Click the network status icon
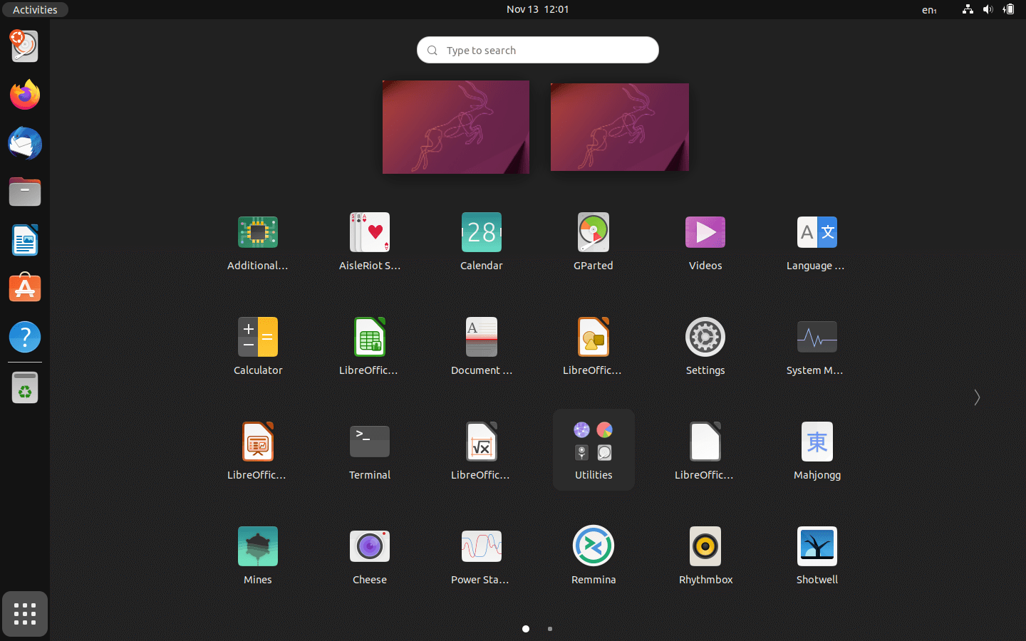Image resolution: width=1026 pixels, height=641 pixels. (x=968, y=9)
